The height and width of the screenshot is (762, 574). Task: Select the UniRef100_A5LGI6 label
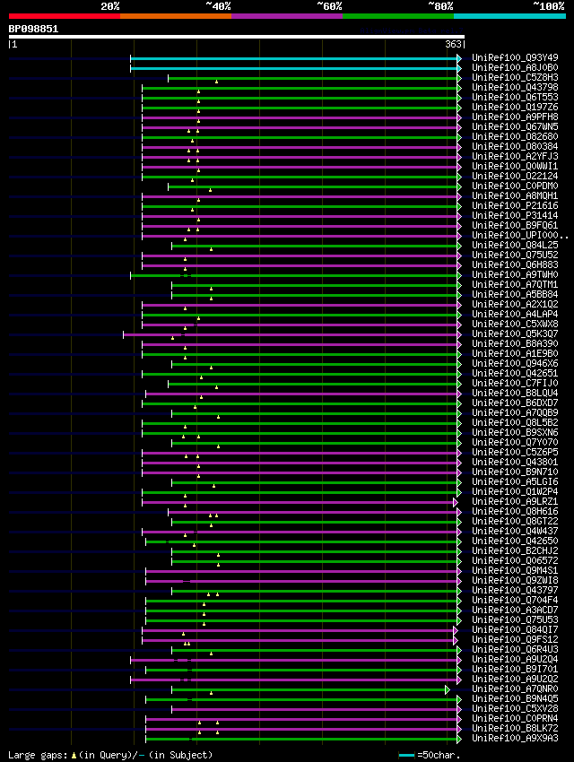click(x=515, y=482)
